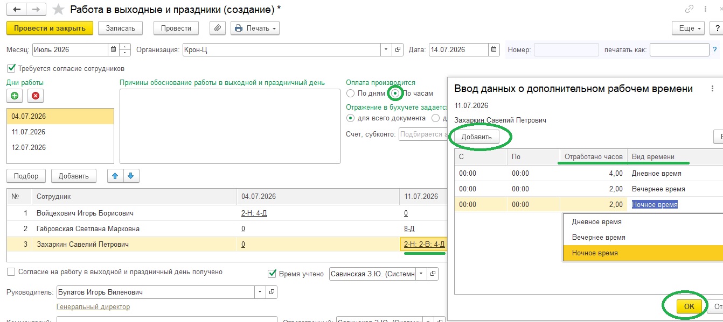Screen dimensions: 723x322
Task: Open Войцехович's 04.07.2026 hours '2-Н; 4-Д'
Action: point(255,213)
